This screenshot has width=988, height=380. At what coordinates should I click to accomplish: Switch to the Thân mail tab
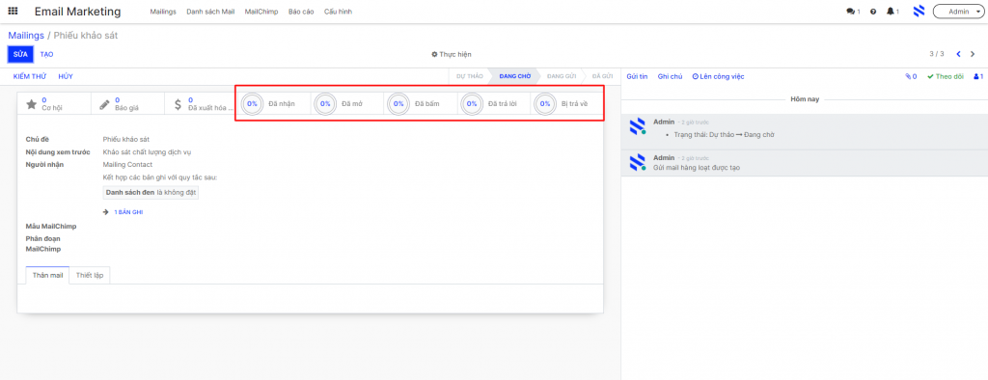coord(47,276)
